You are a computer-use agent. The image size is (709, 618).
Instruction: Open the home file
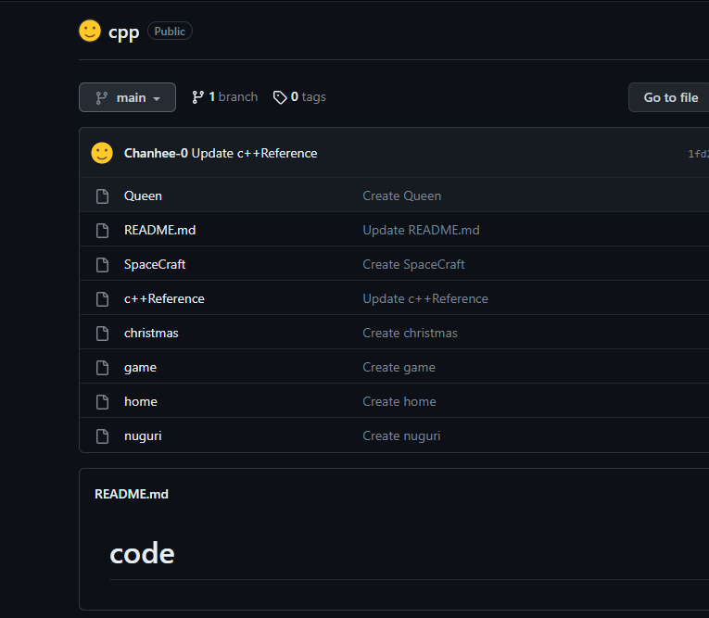(140, 401)
